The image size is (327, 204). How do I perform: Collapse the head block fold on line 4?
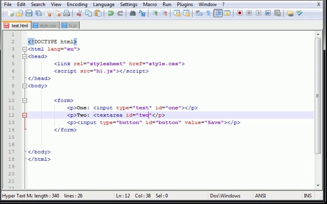(25, 57)
